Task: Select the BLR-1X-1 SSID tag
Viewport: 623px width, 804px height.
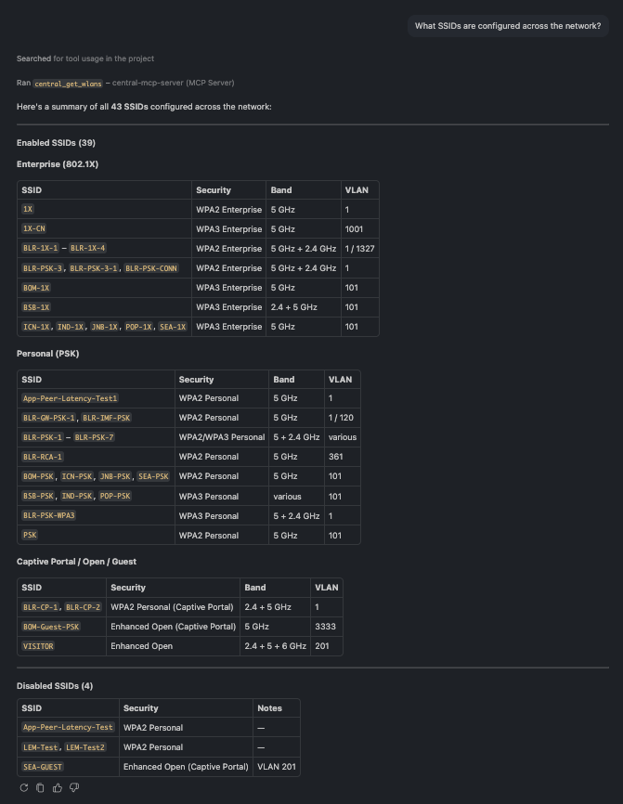Action: click(x=41, y=248)
